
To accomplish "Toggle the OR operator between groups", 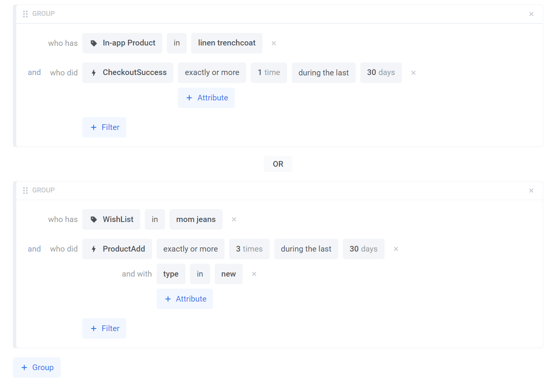I will [278, 164].
